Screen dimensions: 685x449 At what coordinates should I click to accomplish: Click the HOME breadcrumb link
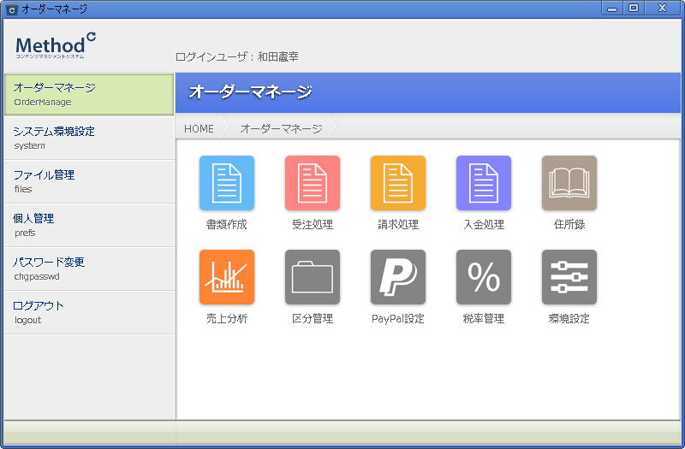199,129
